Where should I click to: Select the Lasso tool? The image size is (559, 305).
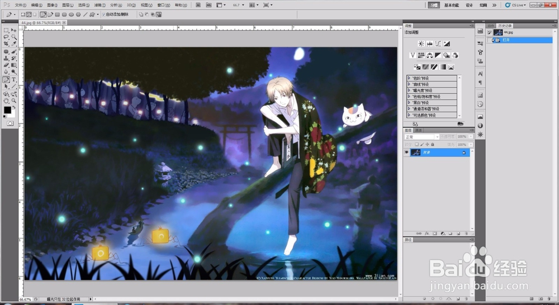pyautogui.click(x=6, y=37)
